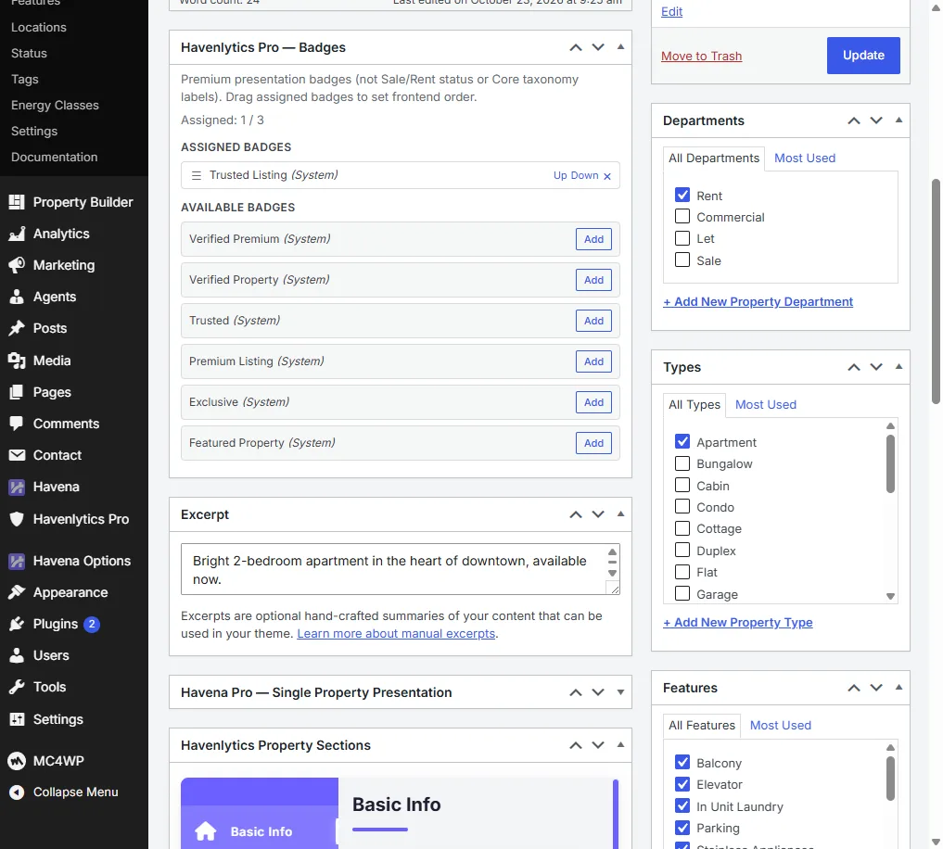Image resolution: width=943 pixels, height=849 pixels.
Task: Check the Condo type checkbox
Action: coord(682,506)
